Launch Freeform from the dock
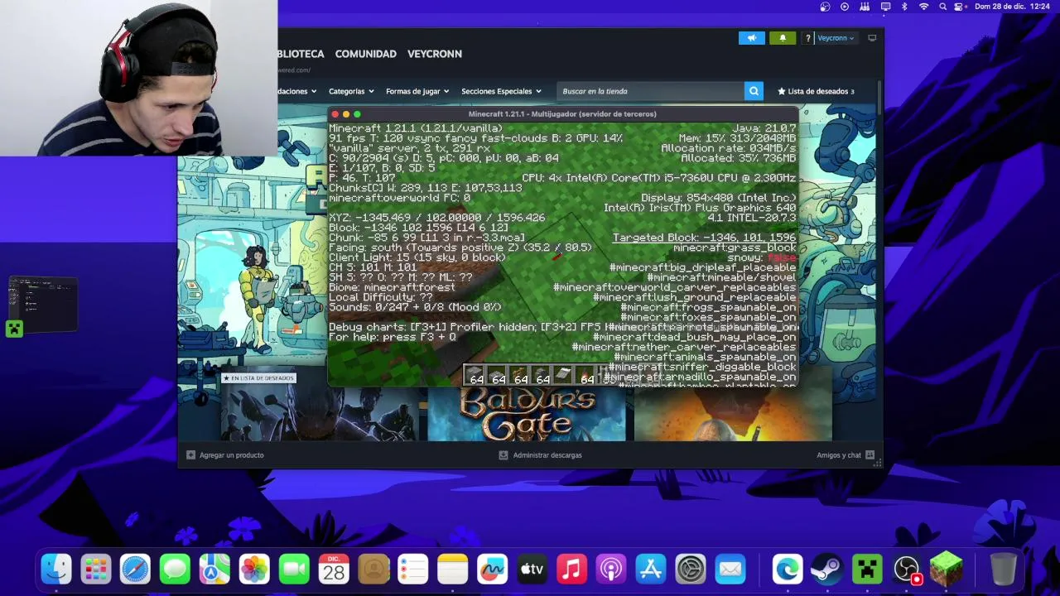Image resolution: width=1060 pixels, height=596 pixels. click(492, 570)
